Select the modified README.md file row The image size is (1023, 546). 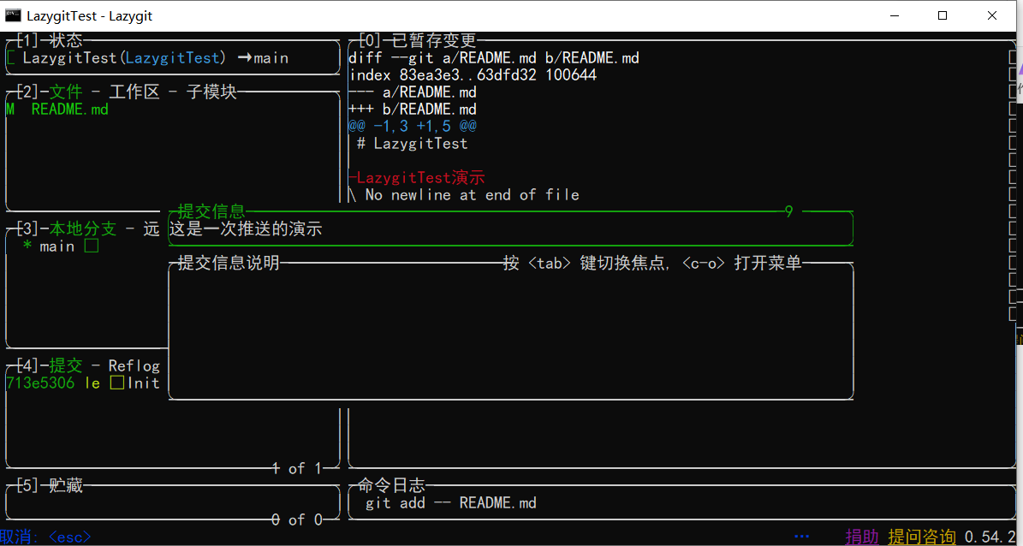173,110
